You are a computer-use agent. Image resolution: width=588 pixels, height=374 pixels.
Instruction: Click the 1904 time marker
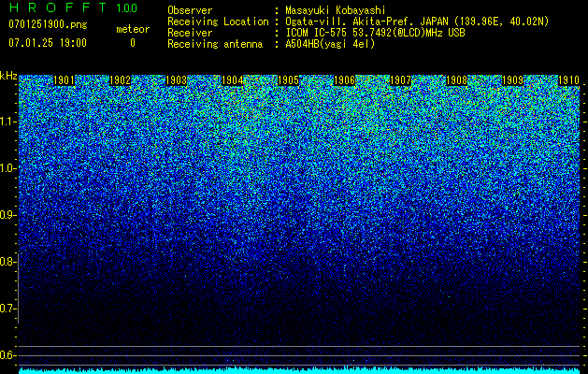click(x=232, y=80)
